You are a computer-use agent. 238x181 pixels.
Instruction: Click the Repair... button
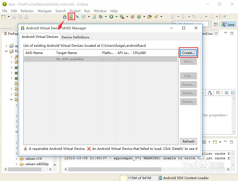[x=188, y=84]
